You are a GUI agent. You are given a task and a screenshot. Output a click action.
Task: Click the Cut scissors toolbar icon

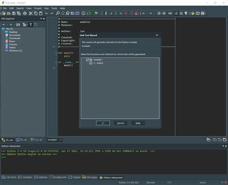pos(31,13)
